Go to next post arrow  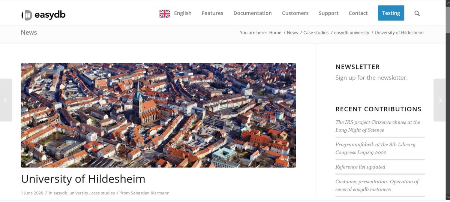[440, 100]
